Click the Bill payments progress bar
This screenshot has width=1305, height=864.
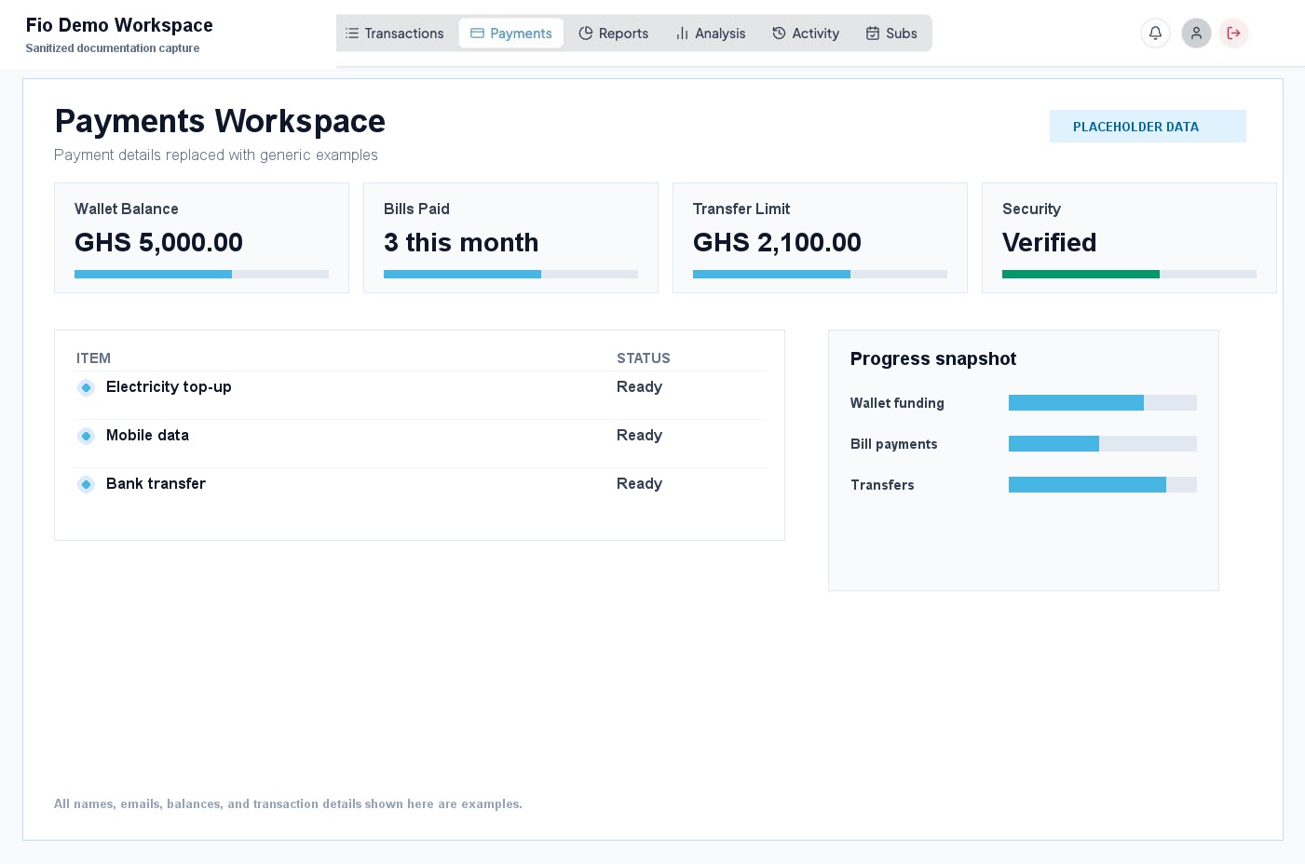tap(1103, 444)
